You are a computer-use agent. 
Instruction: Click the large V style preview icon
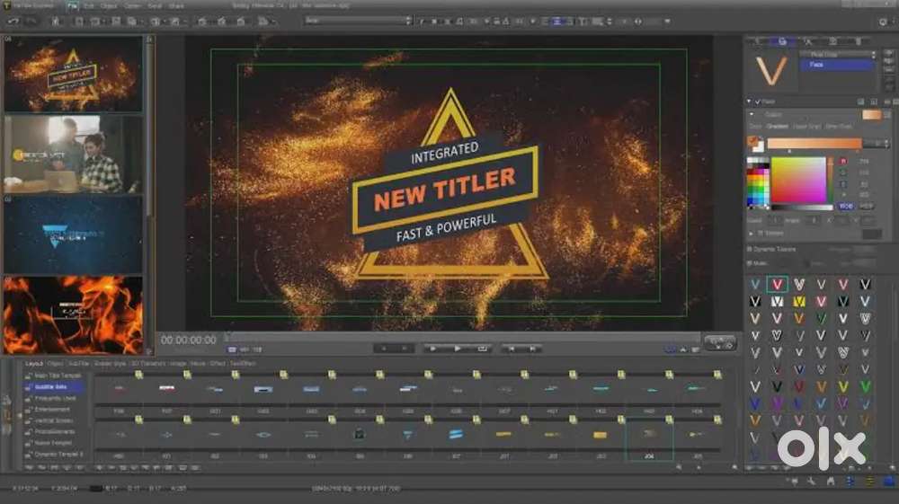click(771, 70)
